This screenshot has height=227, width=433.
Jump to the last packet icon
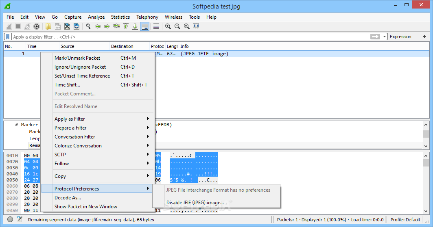pos(135,26)
